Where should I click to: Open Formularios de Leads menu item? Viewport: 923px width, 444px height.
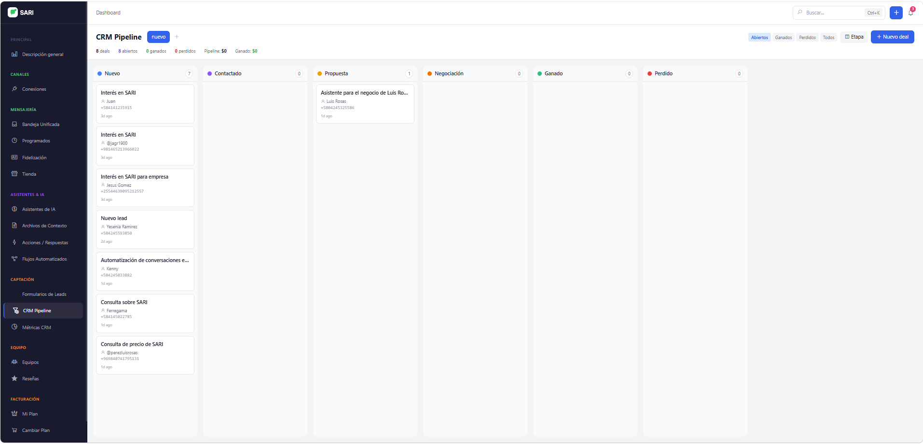point(44,294)
